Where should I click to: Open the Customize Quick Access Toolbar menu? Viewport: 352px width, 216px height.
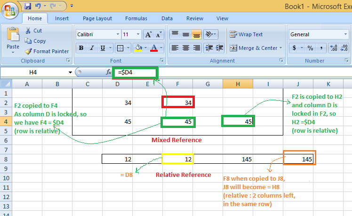tap(72, 6)
